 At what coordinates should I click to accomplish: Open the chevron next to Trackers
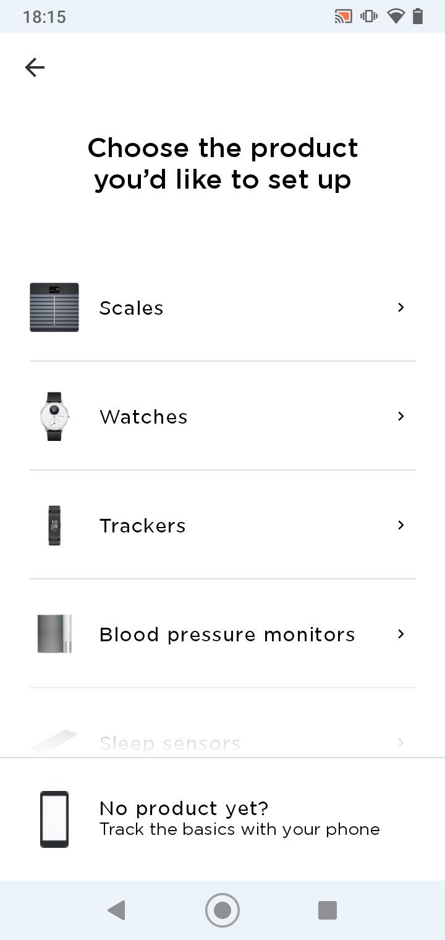point(401,525)
